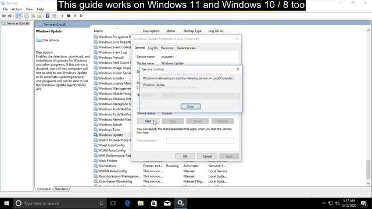Click the Back arrow in the Services toolbar
The image size is (372, 209).
pyautogui.click(x=3, y=16)
